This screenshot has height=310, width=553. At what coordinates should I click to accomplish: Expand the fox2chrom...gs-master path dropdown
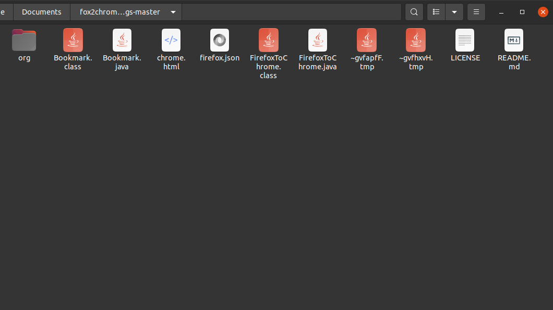pos(172,11)
